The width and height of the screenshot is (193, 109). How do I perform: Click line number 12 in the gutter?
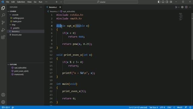coord(51,55)
